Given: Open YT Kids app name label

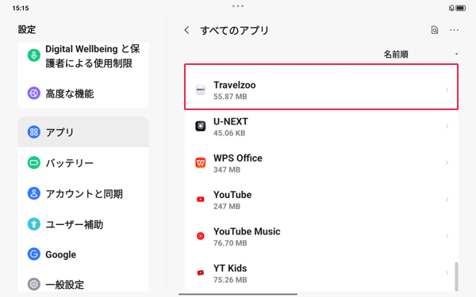Looking at the screenshot, I should [230, 268].
